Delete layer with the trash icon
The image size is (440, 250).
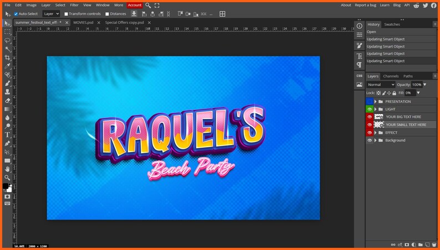tap(434, 245)
